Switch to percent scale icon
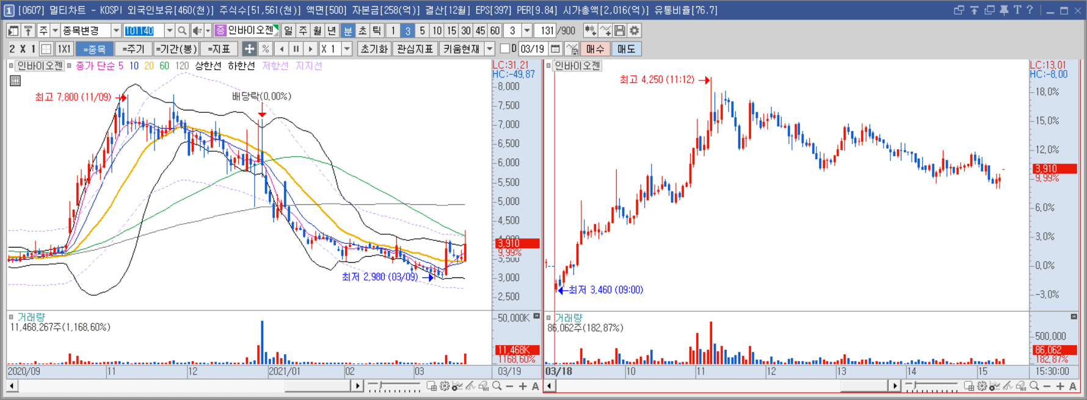The height and width of the screenshot is (400, 1087). (265, 49)
